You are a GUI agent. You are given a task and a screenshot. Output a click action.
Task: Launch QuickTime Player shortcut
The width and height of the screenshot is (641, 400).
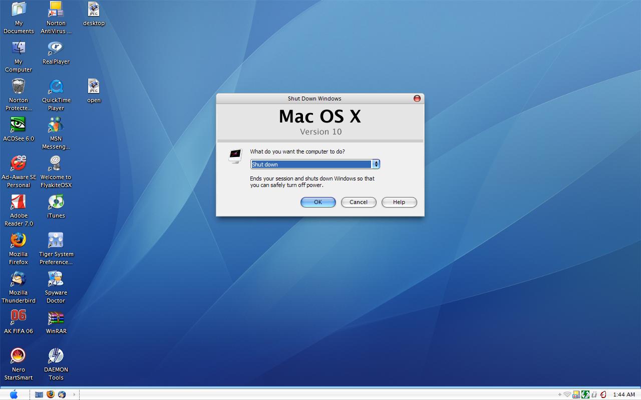[x=56, y=95]
